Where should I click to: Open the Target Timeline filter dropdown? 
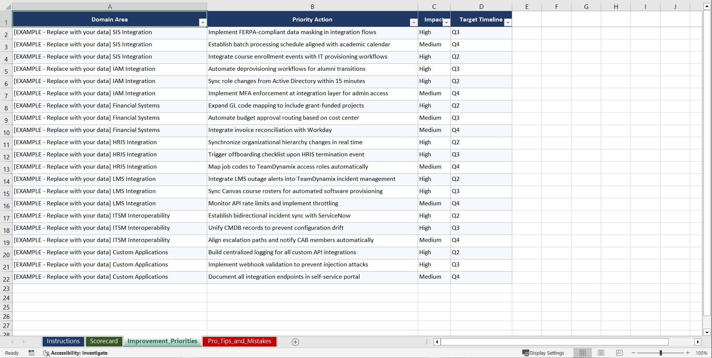pos(508,23)
